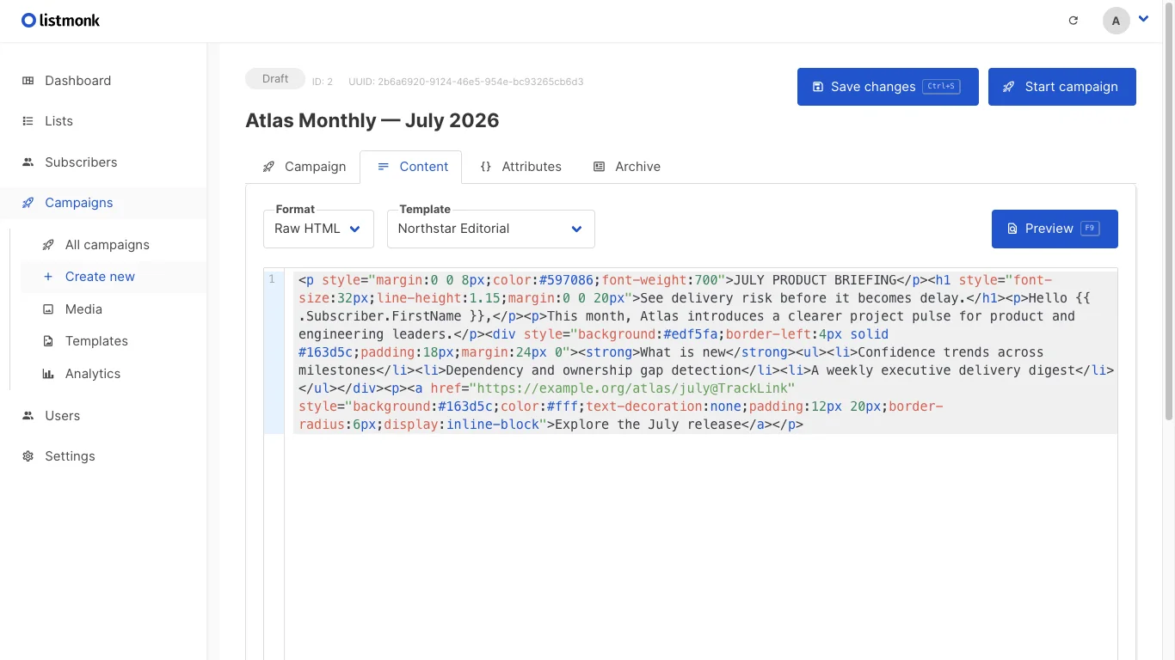Click the Templates file icon
Screen dimensions: 1175x660
click(48, 341)
